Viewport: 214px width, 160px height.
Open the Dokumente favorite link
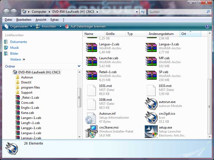[x=18, y=42]
